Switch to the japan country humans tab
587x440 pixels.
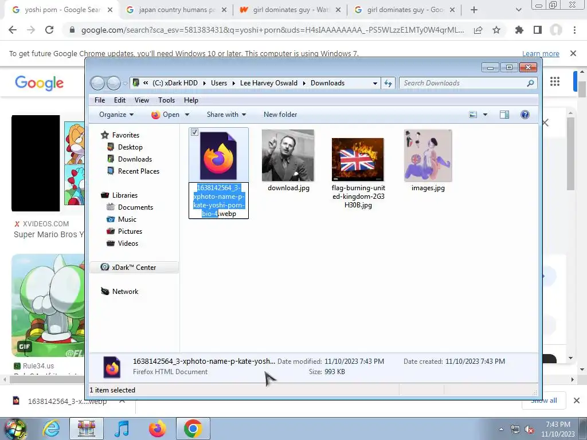click(176, 10)
